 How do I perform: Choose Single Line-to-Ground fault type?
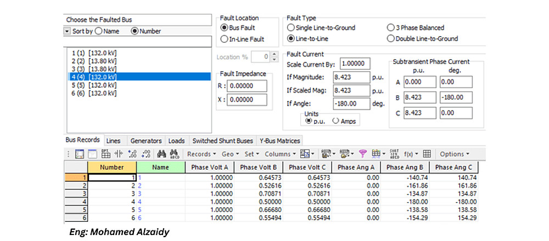click(x=290, y=27)
